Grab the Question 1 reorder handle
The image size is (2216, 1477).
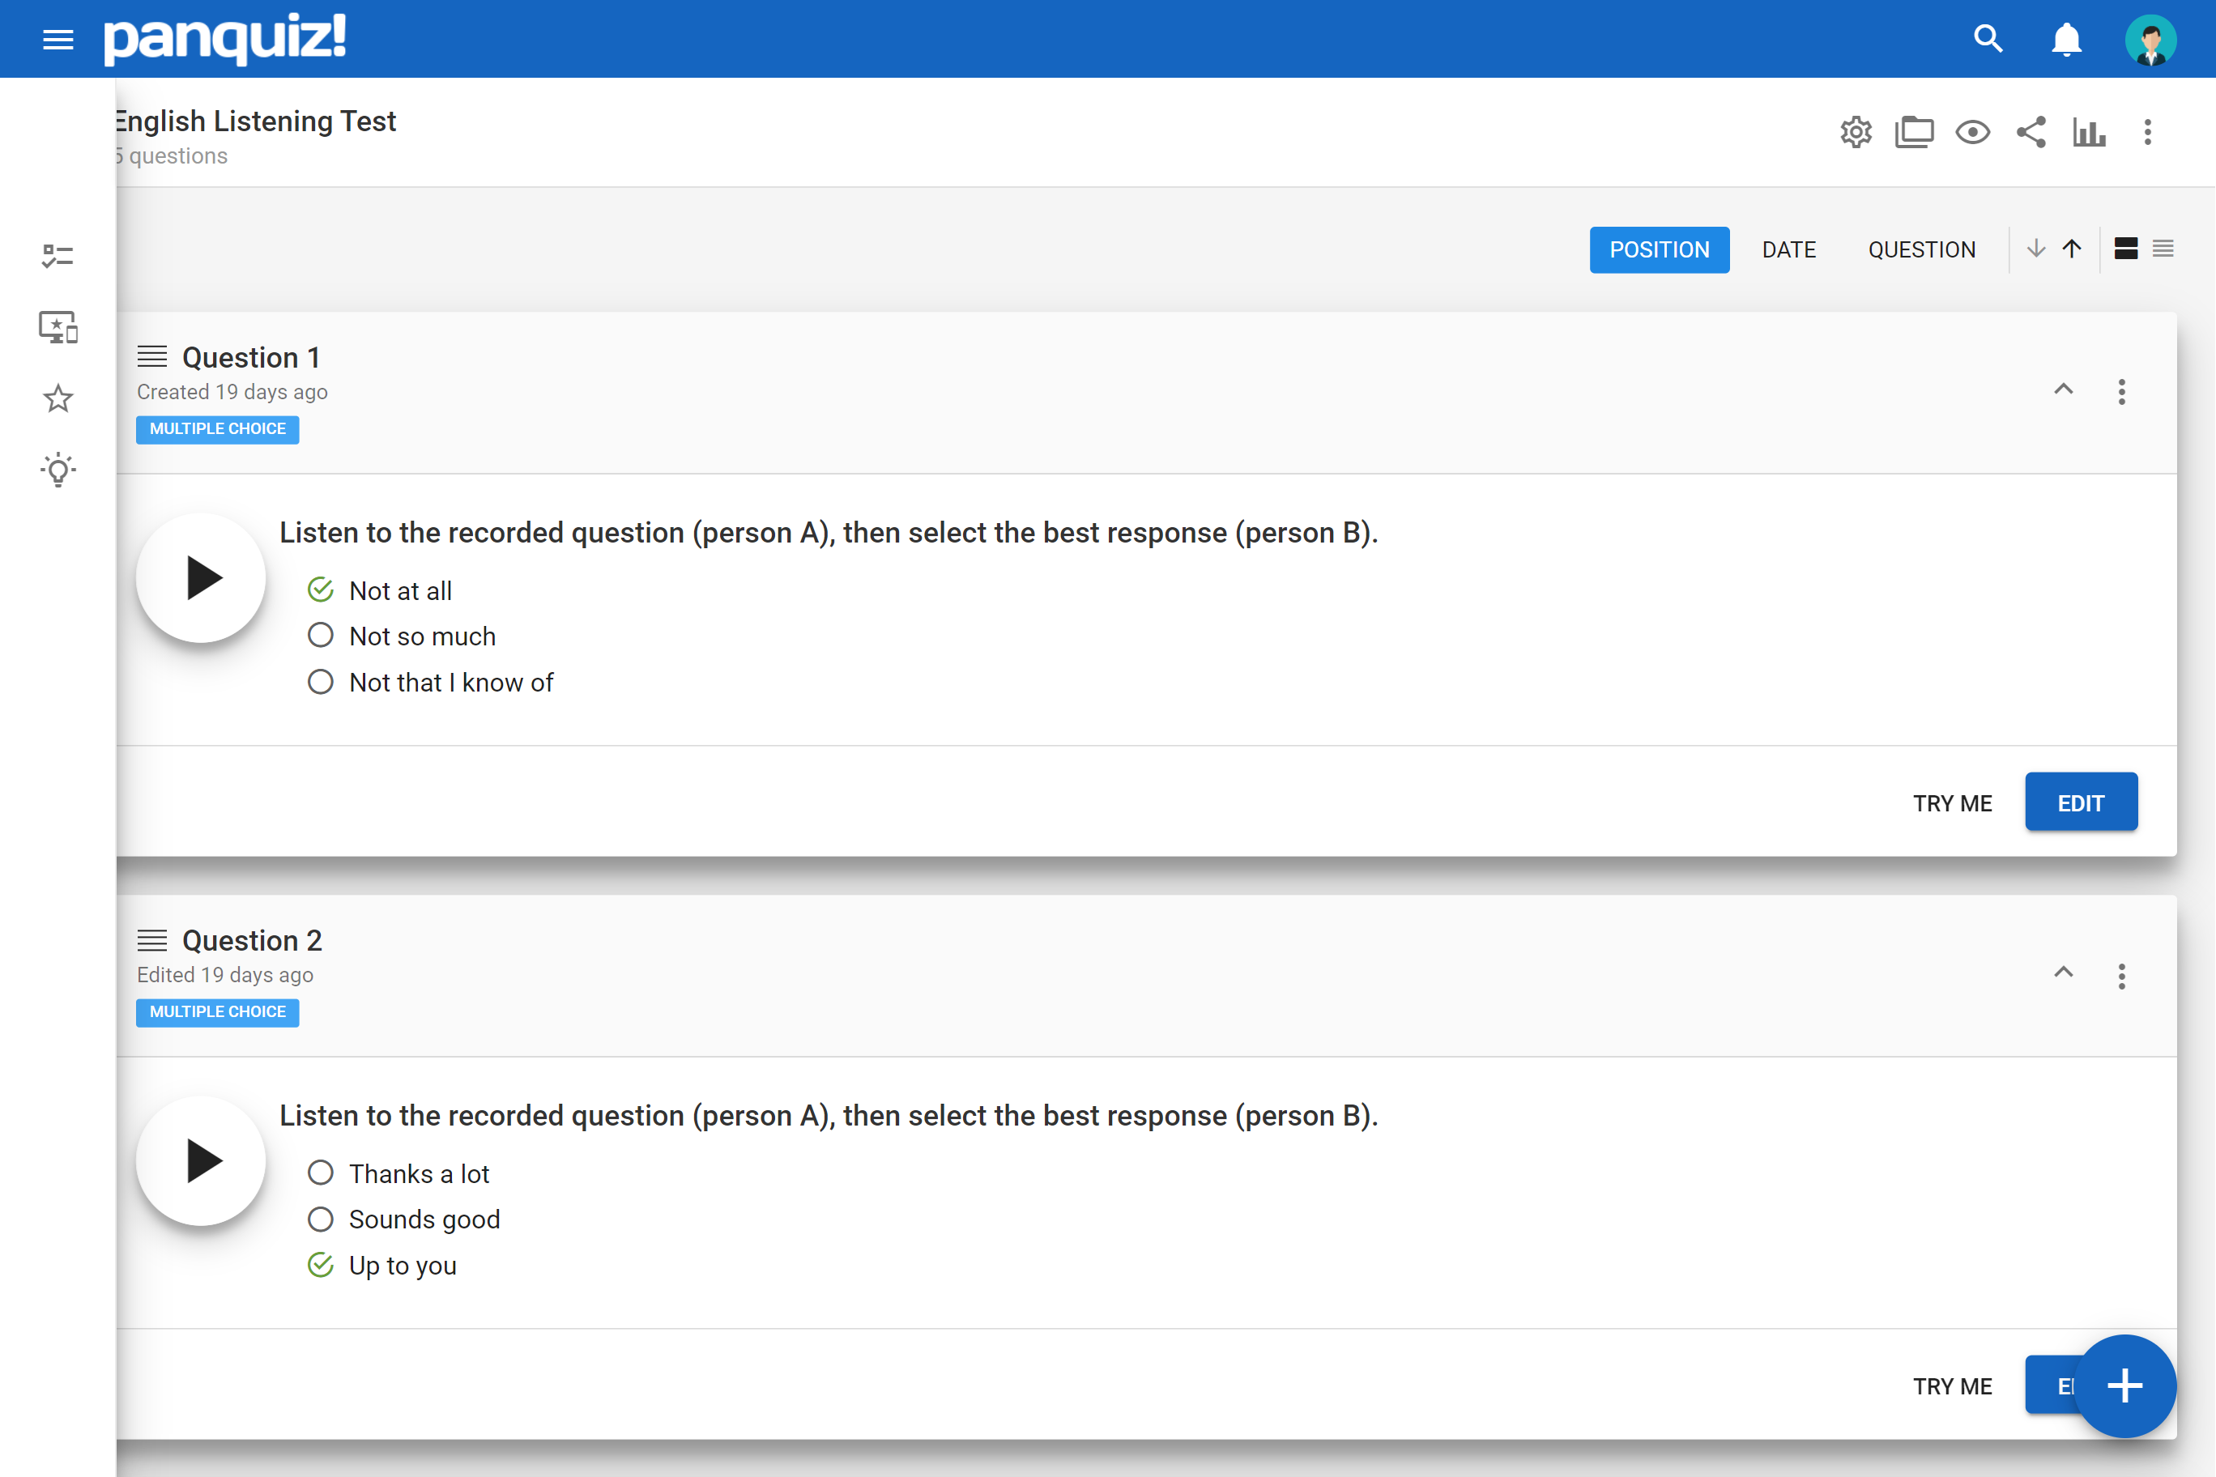151,357
